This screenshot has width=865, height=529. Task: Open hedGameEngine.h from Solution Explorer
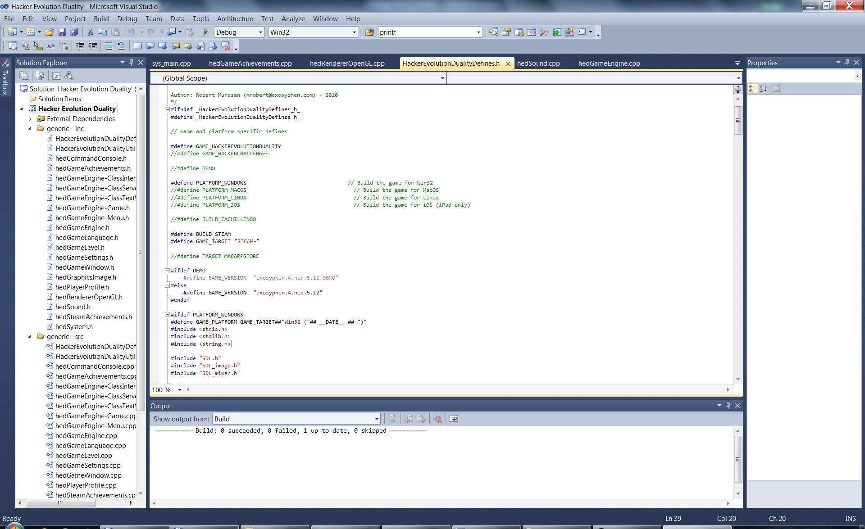(x=83, y=228)
